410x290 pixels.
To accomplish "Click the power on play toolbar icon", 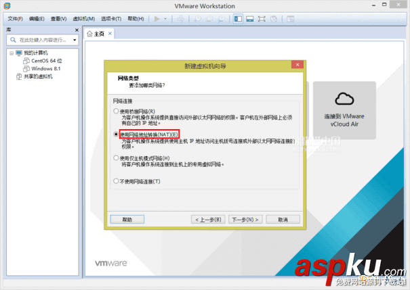I will pos(157,19).
